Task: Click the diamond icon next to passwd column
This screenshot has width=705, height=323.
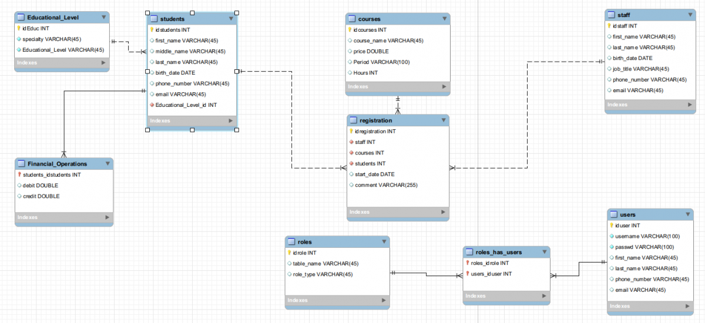Action: 611,247
